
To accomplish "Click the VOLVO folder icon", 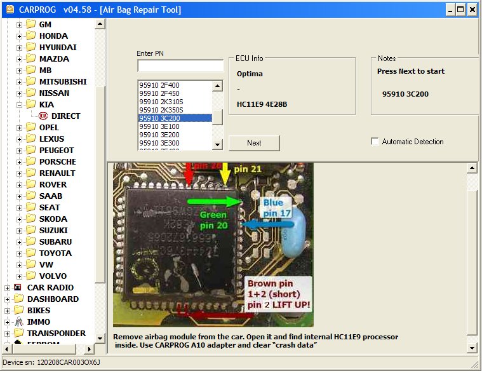I will (x=30, y=276).
